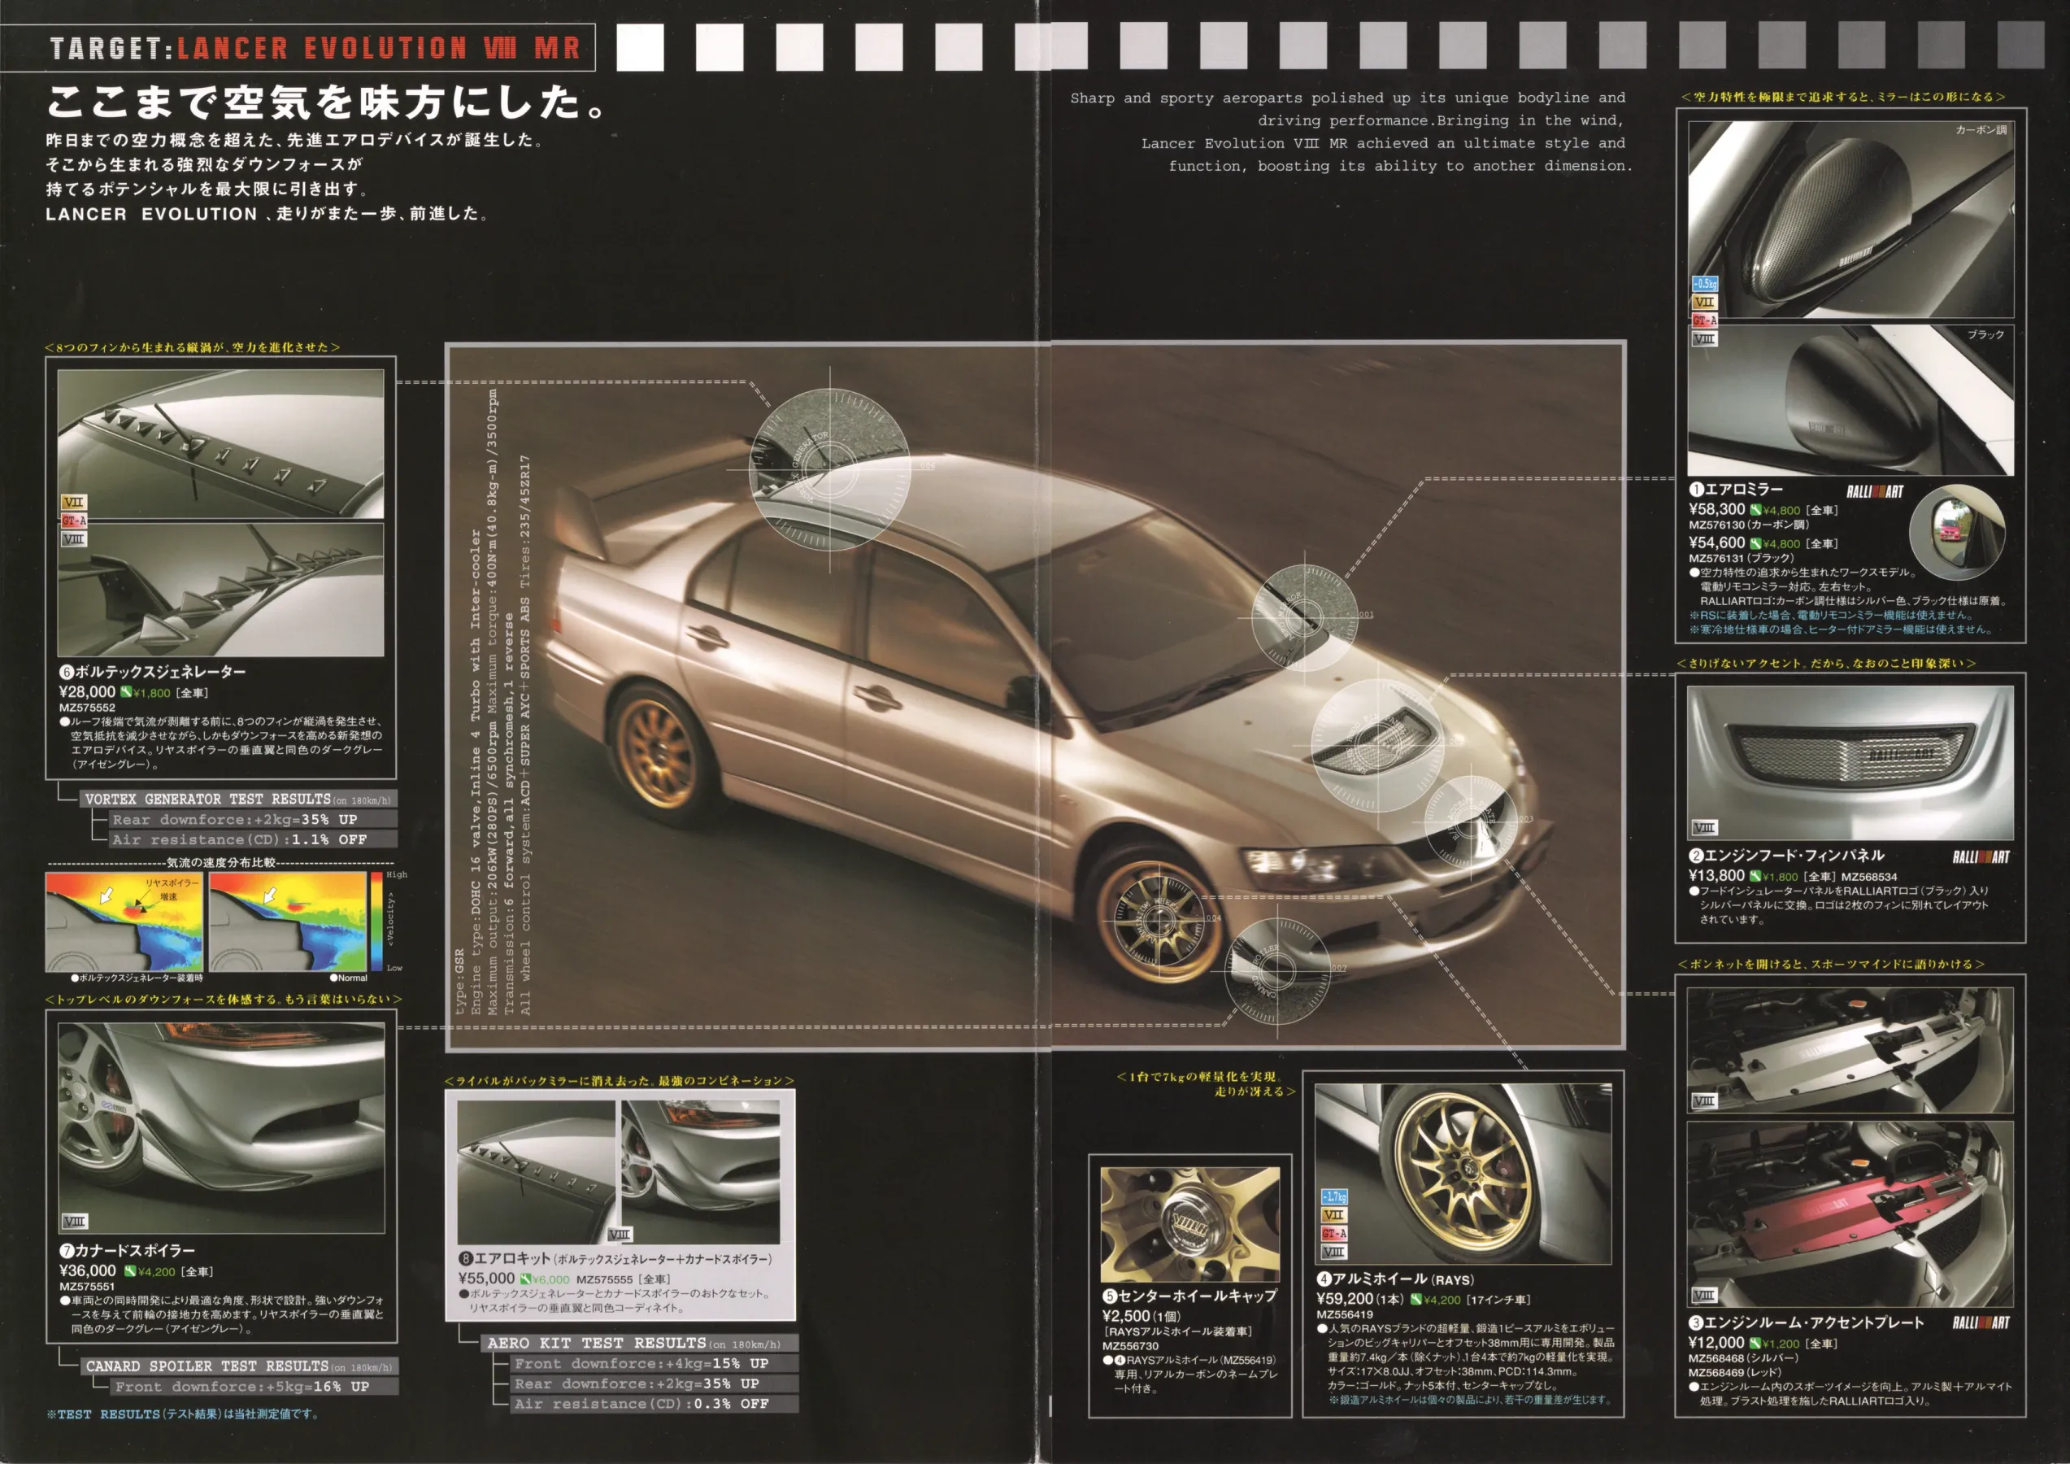Click the heading ①エアロミラー

(1737, 490)
